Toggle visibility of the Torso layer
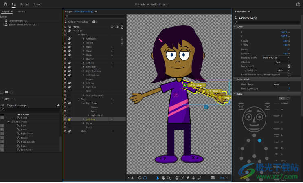The image size is (303, 183). tap(65, 123)
